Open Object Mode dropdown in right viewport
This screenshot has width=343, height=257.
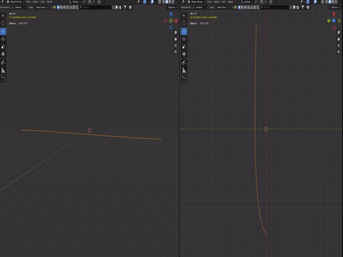tap(196, 2)
